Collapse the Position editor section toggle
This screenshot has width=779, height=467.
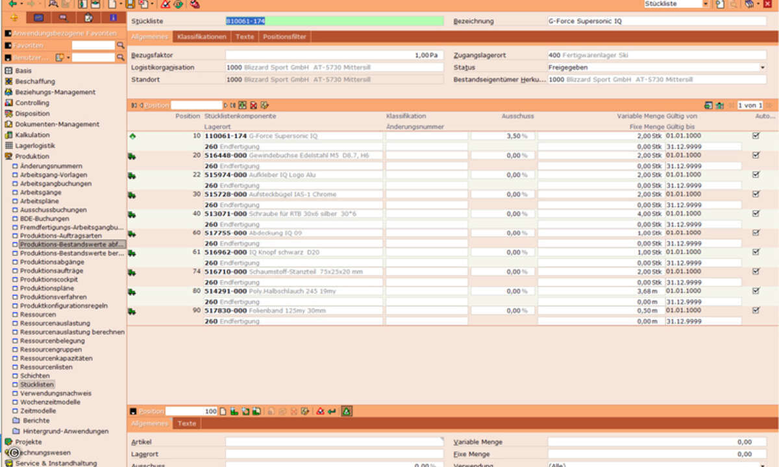(134, 411)
